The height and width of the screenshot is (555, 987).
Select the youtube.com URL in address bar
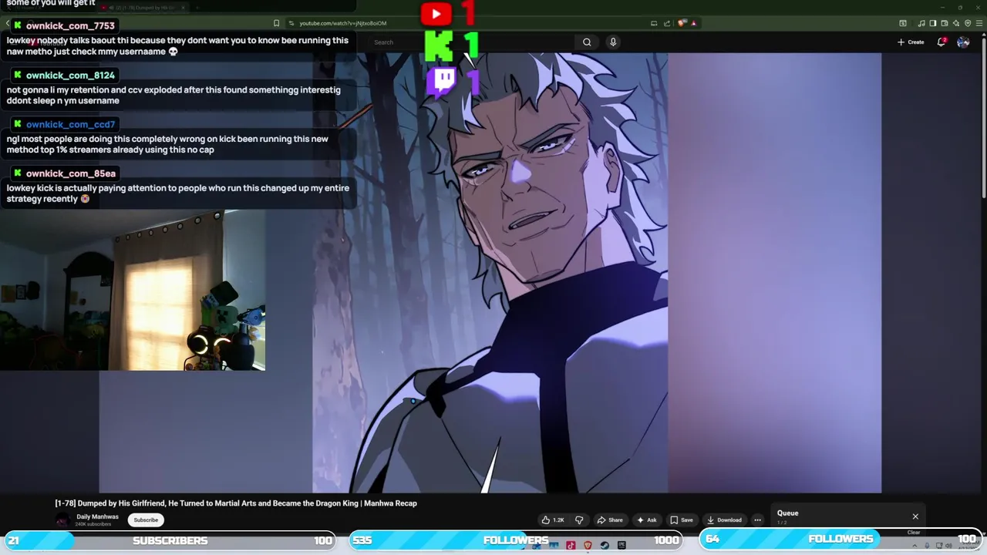[x=343, y=23]
